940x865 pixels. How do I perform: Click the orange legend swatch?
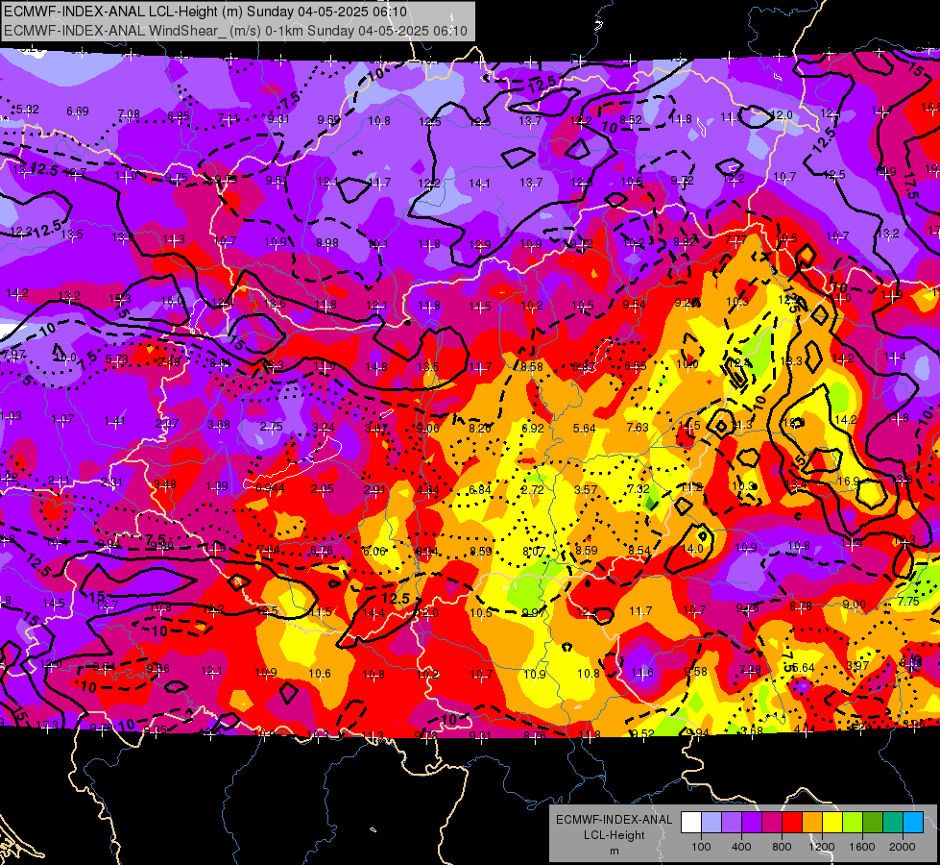tap(812, 823)
